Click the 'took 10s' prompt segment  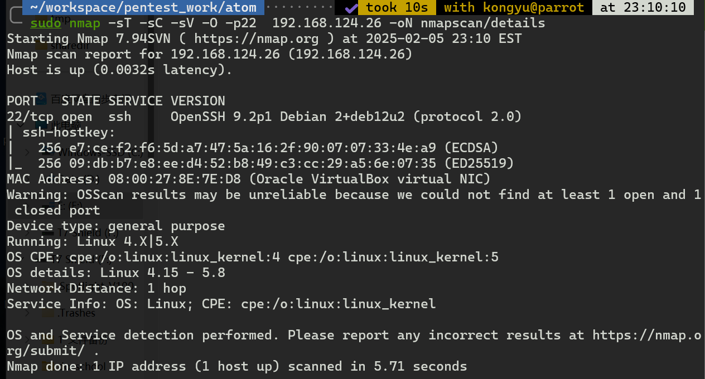point(397,8)
